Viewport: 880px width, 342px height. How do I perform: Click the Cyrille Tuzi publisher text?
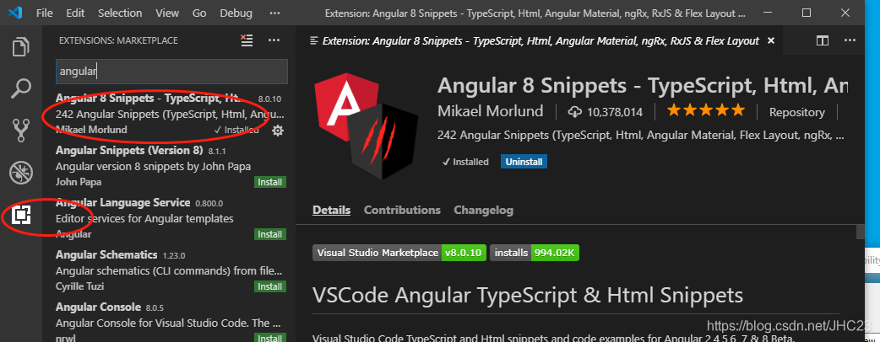[x=79, y=286]
